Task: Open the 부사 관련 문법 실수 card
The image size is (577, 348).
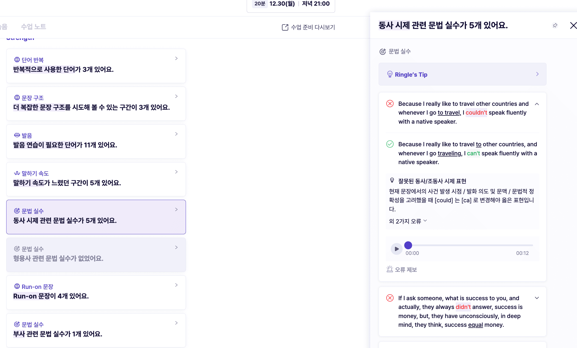Action: (x=96, y=330)
